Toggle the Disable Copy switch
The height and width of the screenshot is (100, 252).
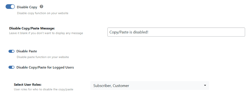(x=10, y=7)
